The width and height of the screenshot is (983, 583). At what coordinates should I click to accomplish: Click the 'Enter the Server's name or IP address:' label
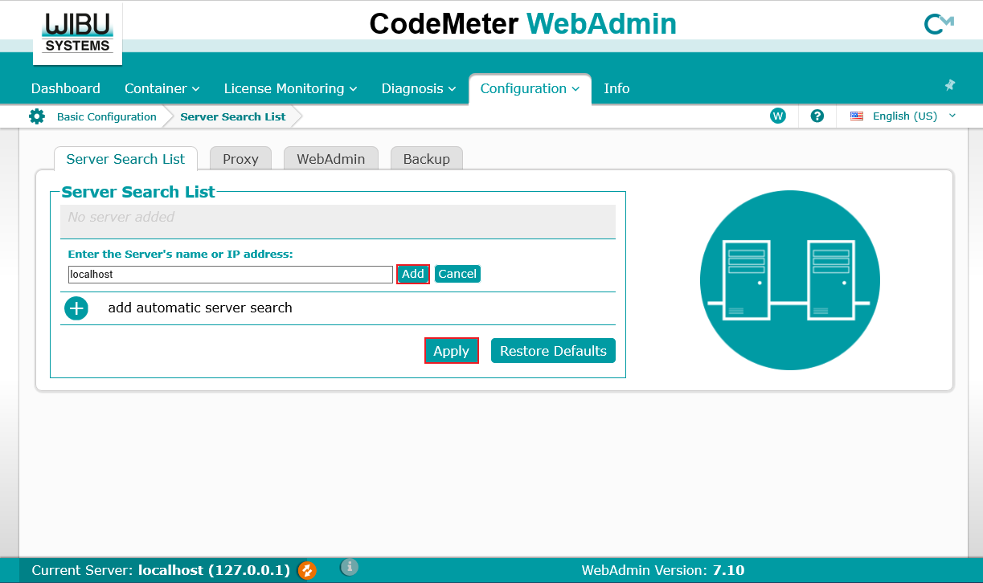(181, 254)
